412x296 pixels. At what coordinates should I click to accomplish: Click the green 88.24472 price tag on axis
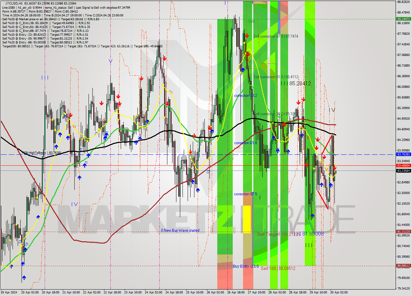403,19
